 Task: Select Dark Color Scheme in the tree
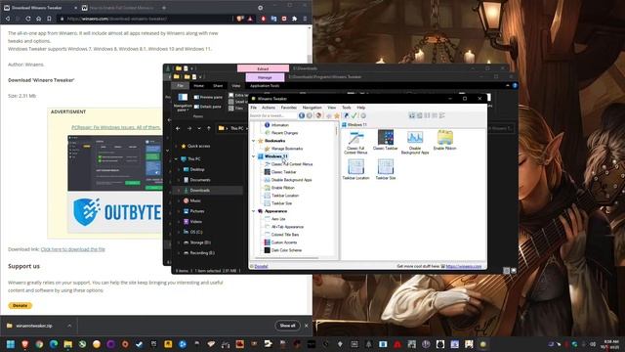(286, 250)
